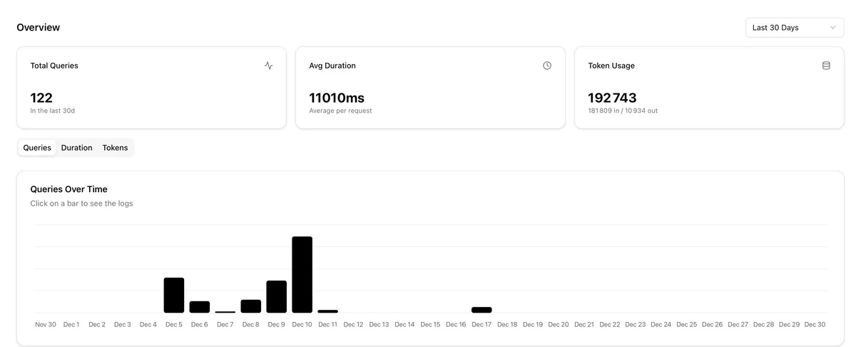Click the small Dec 11 bar
The image size is (856, 347).
click(328, 311)
